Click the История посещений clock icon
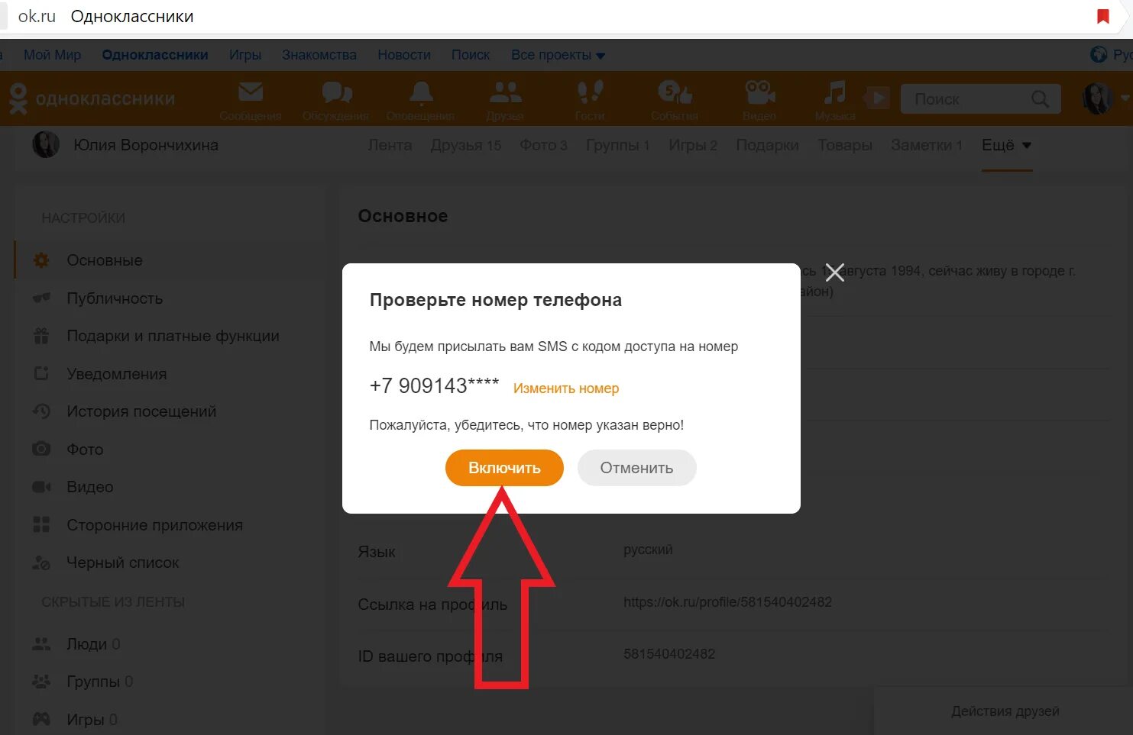This screenshot has height=735, width=1133. (x=41, y=411)
